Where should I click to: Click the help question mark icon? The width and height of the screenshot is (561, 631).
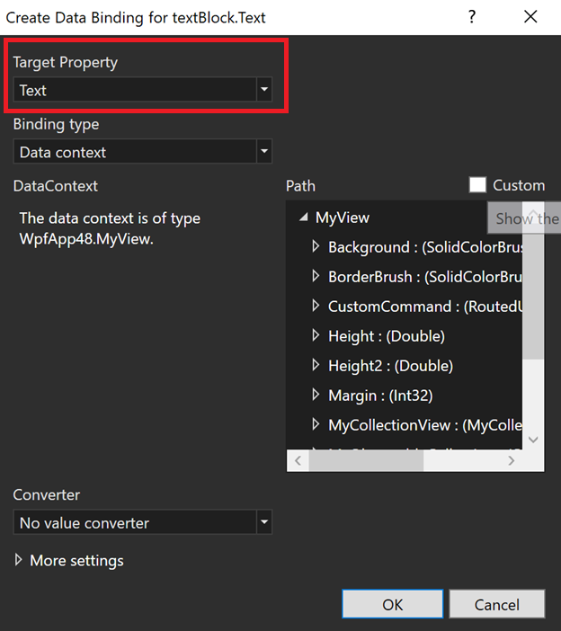click(x=472, y=17)
